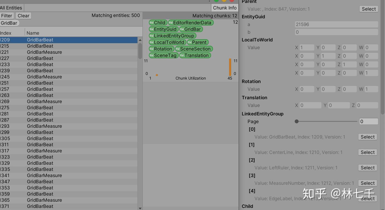
Task: Click the RW icon on the Child component
Action: click(152, 22)
